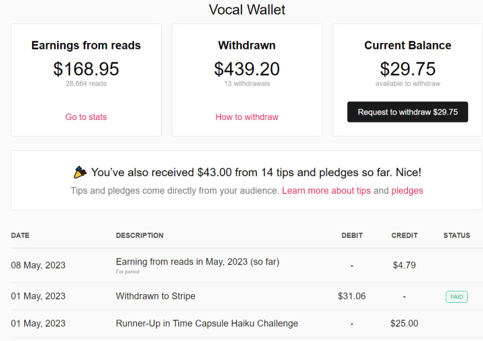Click the Vocal Wallet page heading
The image size is (483, 341).
(247, 9)
